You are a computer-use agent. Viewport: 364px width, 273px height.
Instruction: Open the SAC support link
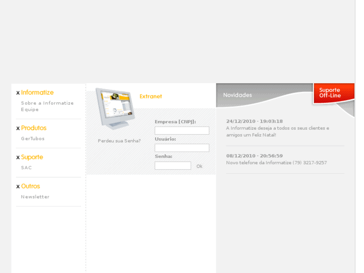coord(26,167)
